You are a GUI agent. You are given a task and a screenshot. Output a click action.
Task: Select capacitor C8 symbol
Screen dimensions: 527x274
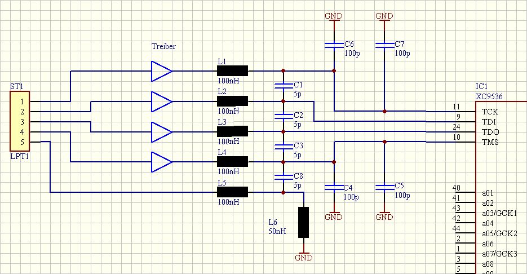tap(284, 177)
